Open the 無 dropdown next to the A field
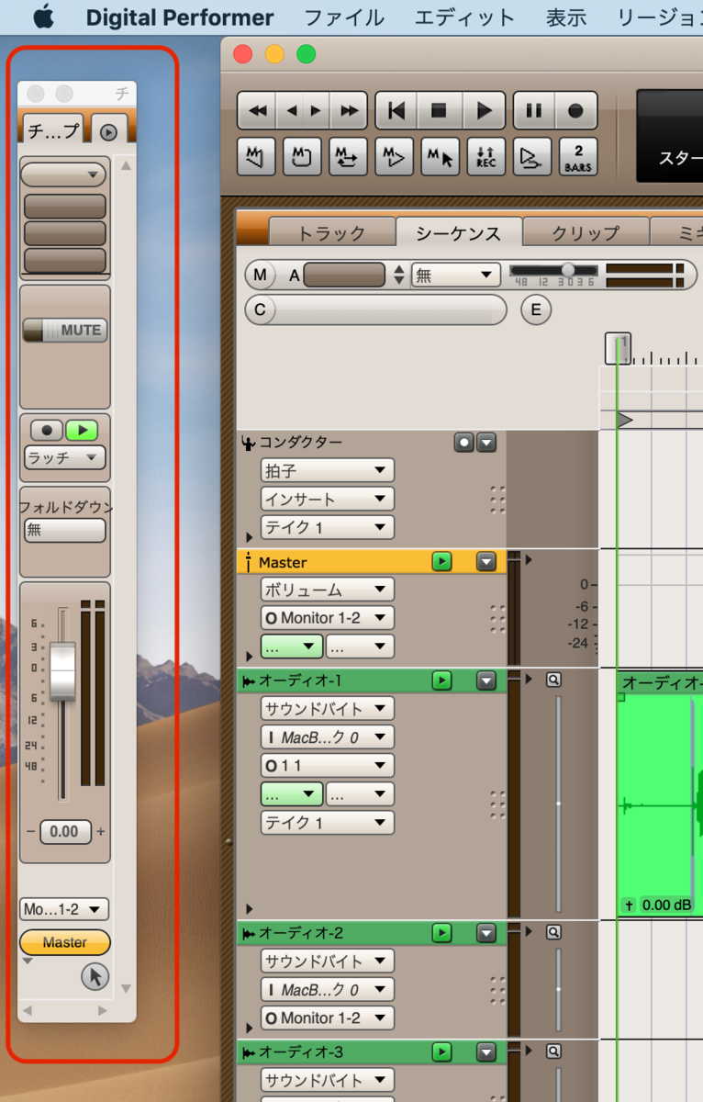 tap(455, 275)
